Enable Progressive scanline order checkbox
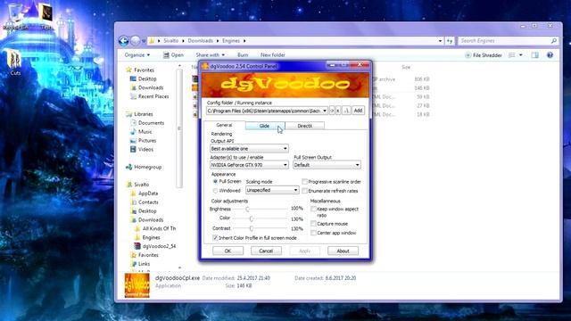The image size is (571, 321). [x=305, y=182]
